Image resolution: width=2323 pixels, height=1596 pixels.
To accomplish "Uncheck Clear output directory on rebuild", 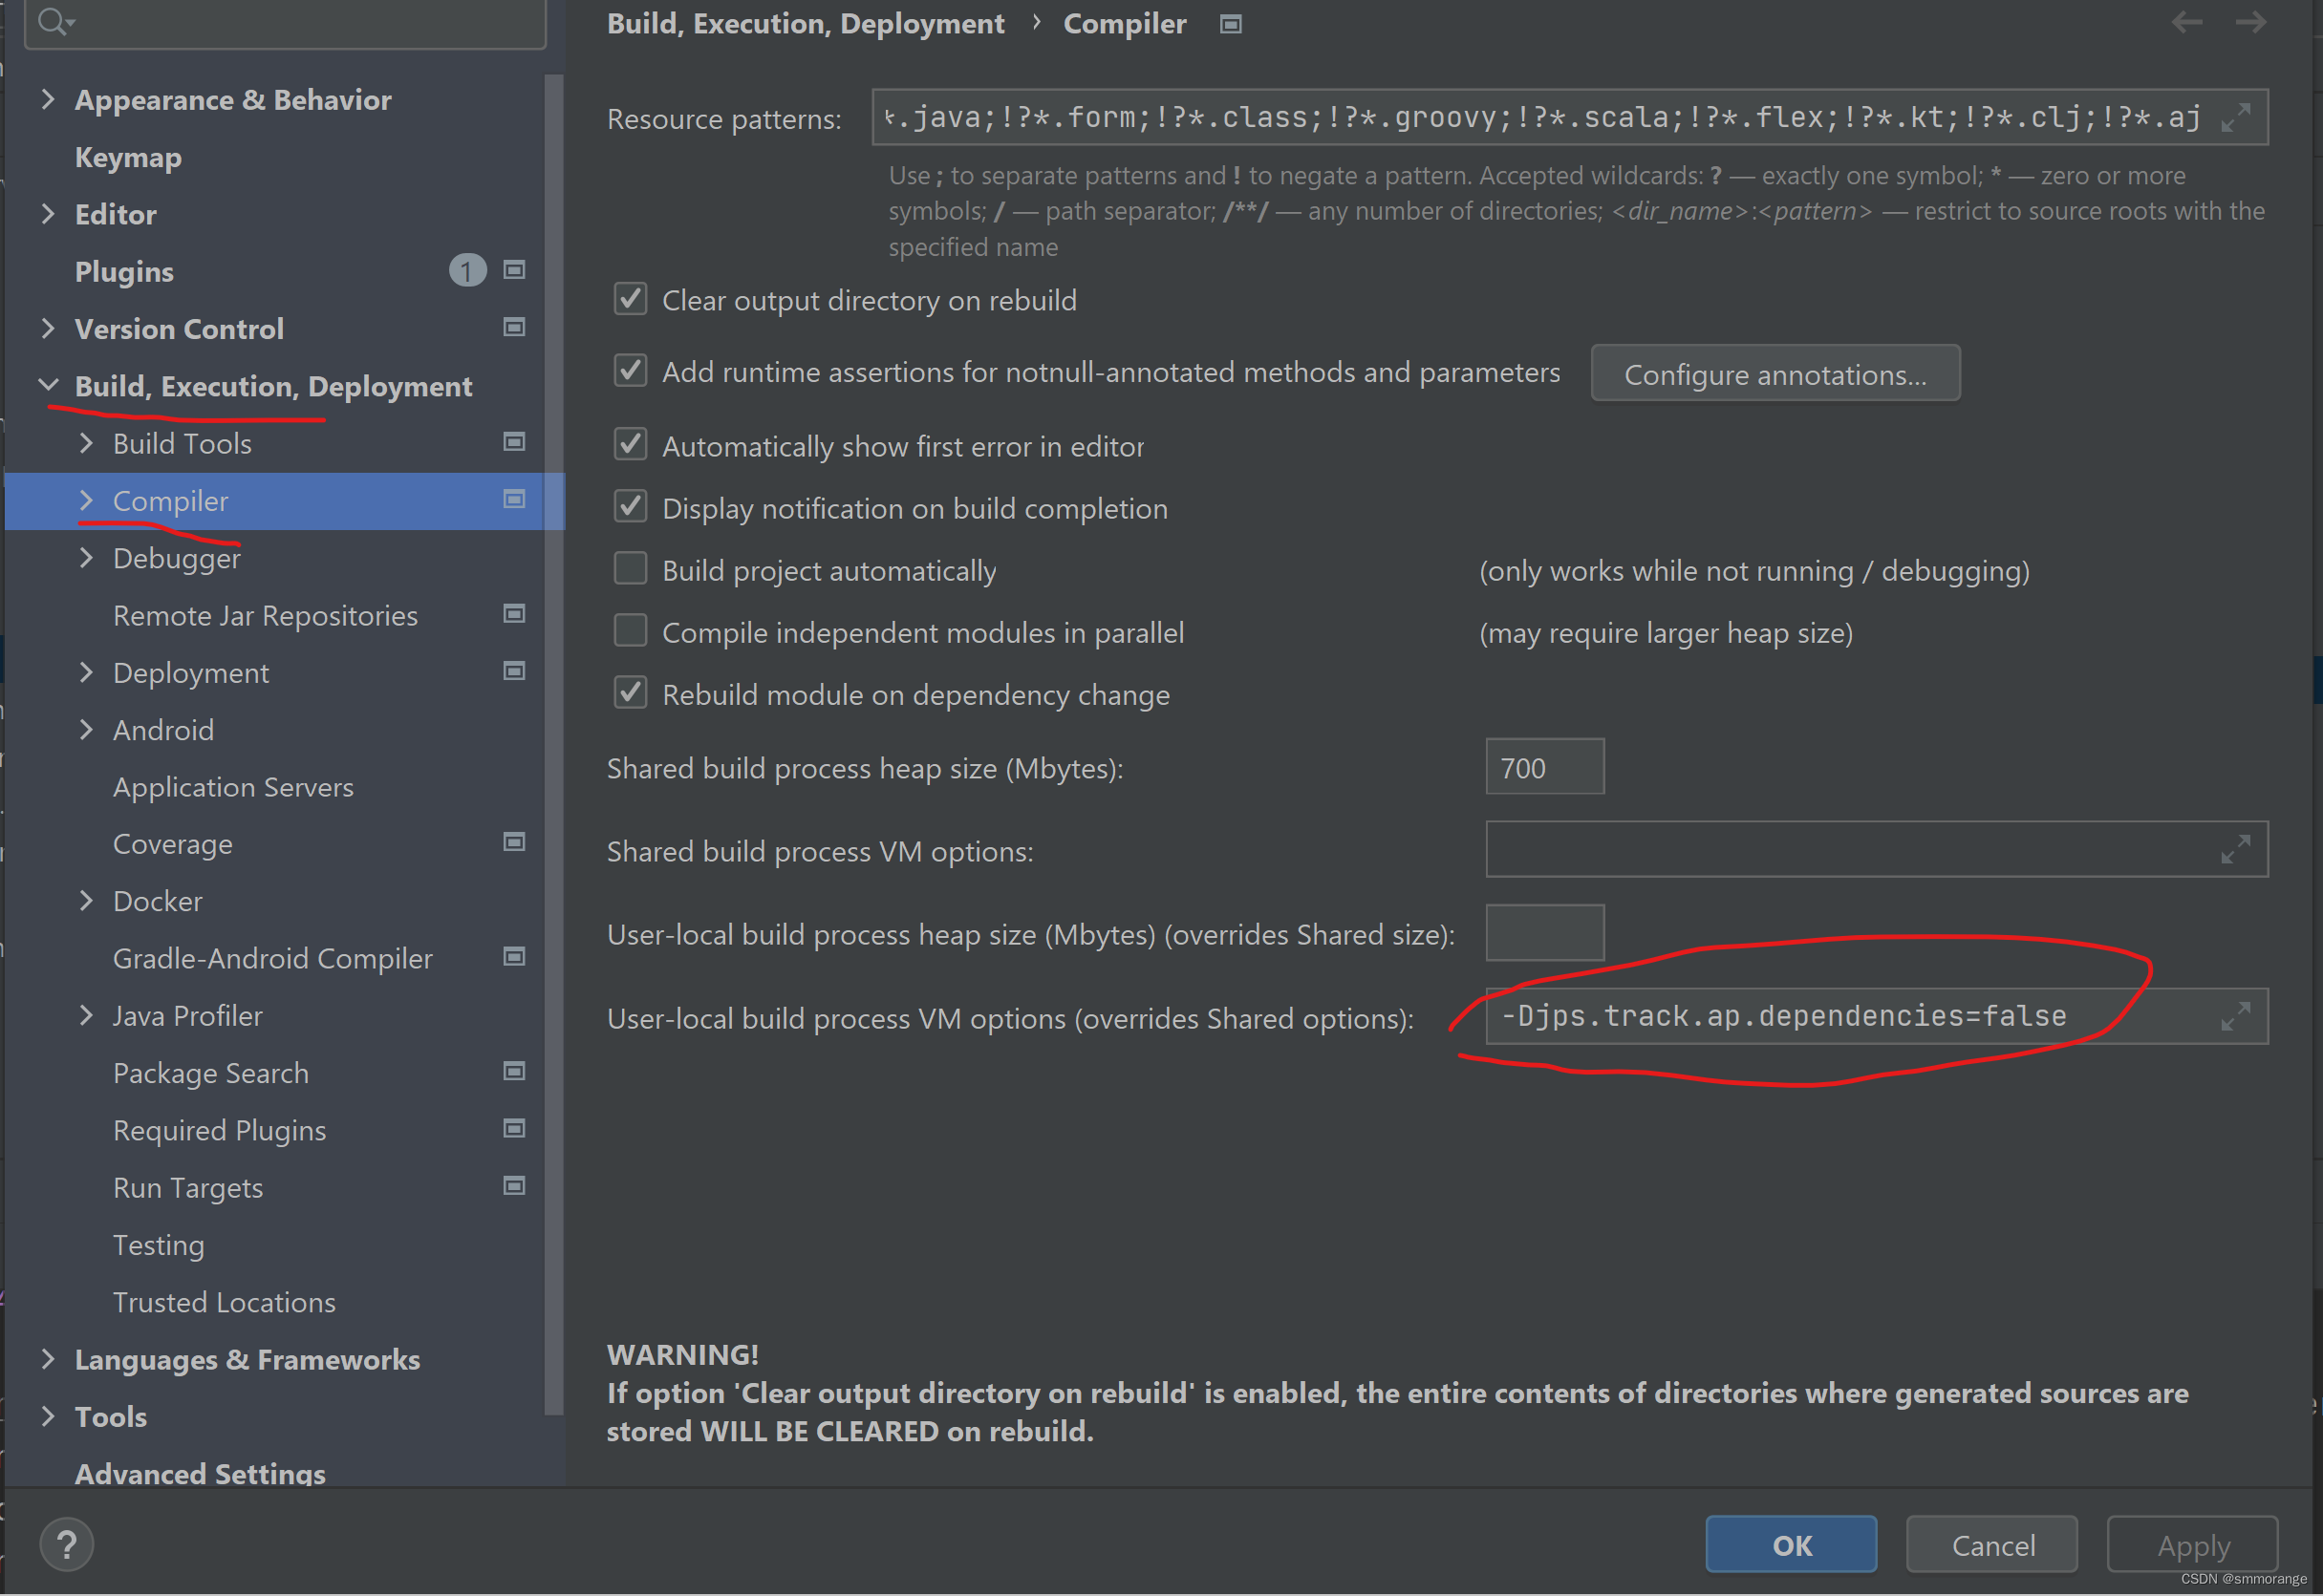I will pos(631,299).
